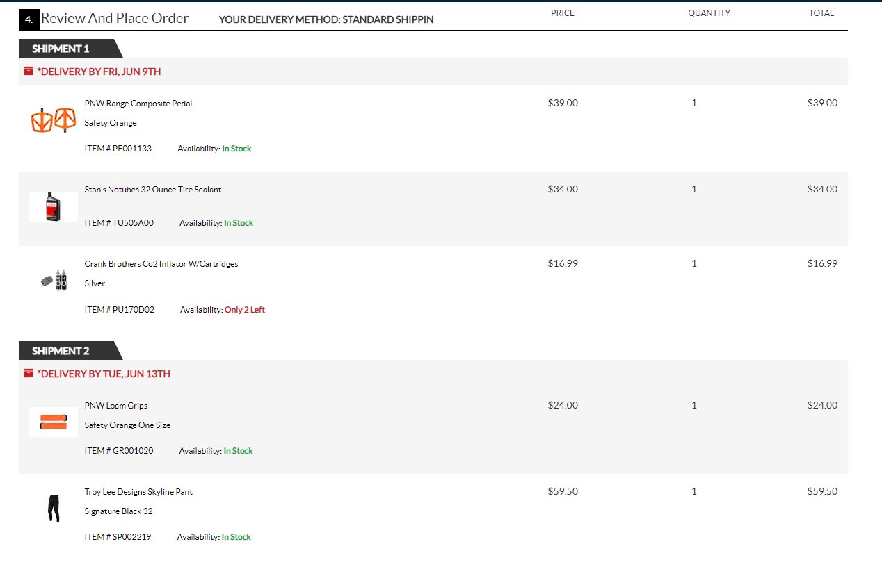Click In Stock status for Stan's Tire Sealant
The height and width of the screenshot is (585, 882).
point(239,223)
